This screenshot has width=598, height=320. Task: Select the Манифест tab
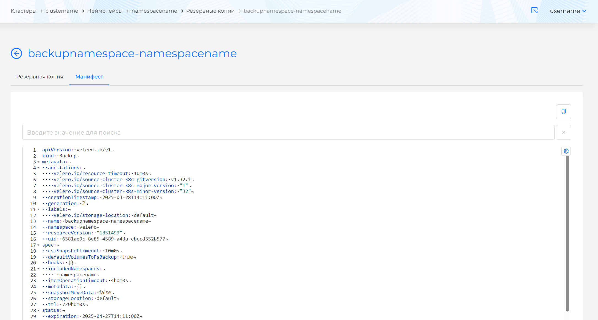pyautogui.click(x=89, y=77)
